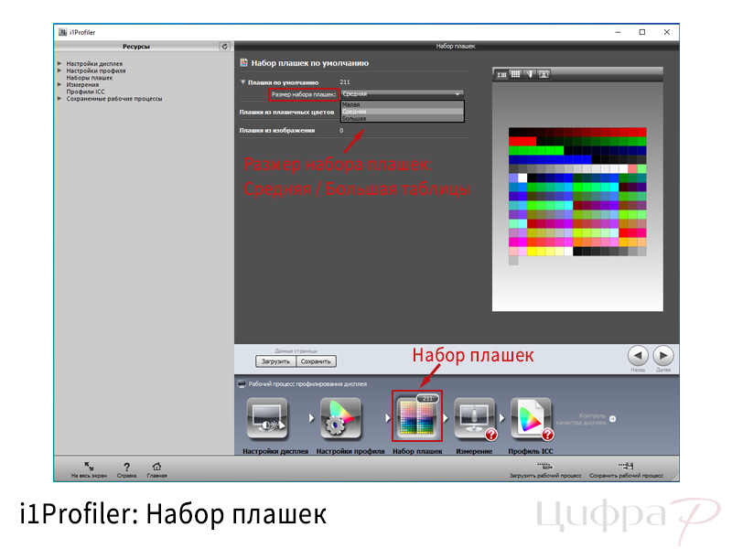The image size is (732, 549).
Task: Minimize the i1Profiler window
Action: click(619, 32)
